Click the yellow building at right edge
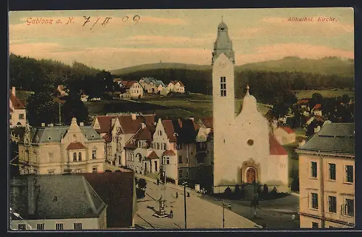Image resolution: width=362 pixels, height=237 pixels. click(327, 175)
